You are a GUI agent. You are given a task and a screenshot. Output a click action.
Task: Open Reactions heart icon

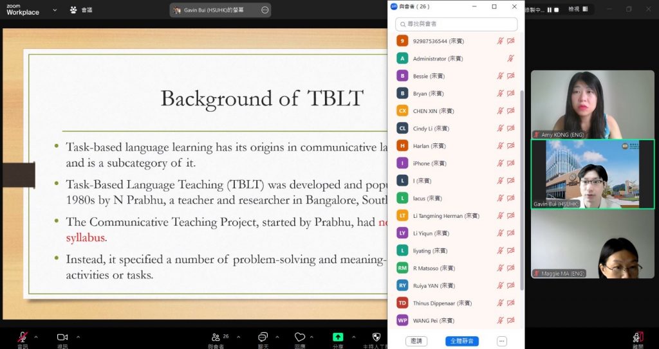point(300,337)
